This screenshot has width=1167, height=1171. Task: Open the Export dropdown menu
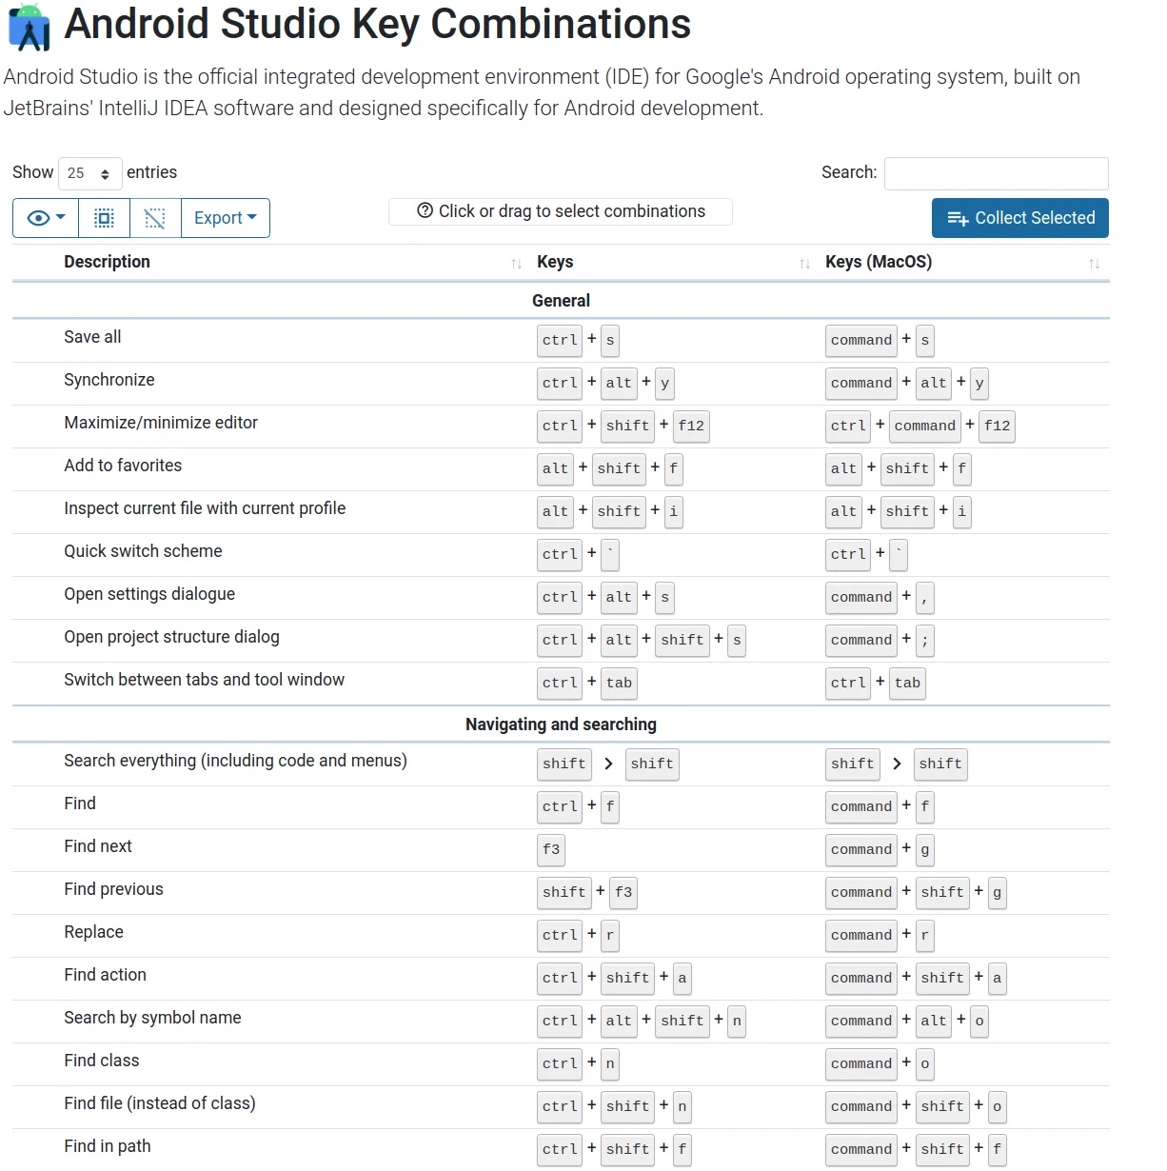coord(226,218)
